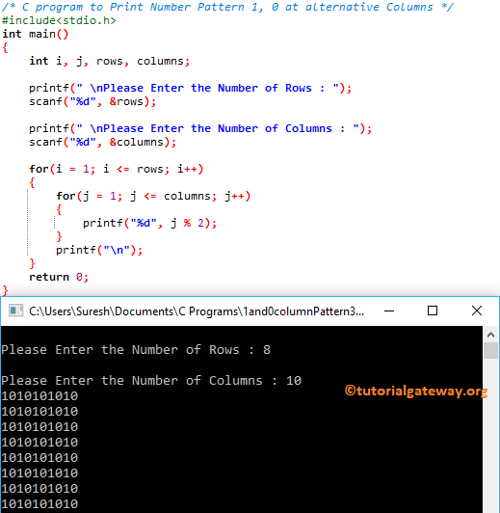This screenshot has height=513, width=500.
Task: Minimize the 1and0columnPattern3 console window
Action: click(x=389, y=310)
